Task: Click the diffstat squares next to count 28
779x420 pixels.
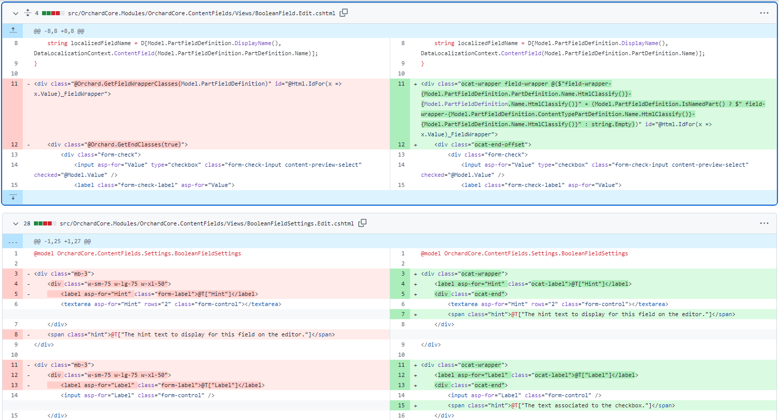Action: pyautogui.click(x=45, y=223)
